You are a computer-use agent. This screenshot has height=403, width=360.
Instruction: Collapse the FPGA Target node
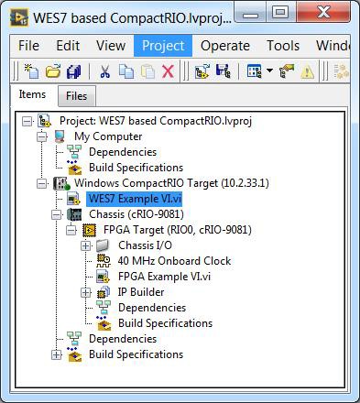(71, 231)
